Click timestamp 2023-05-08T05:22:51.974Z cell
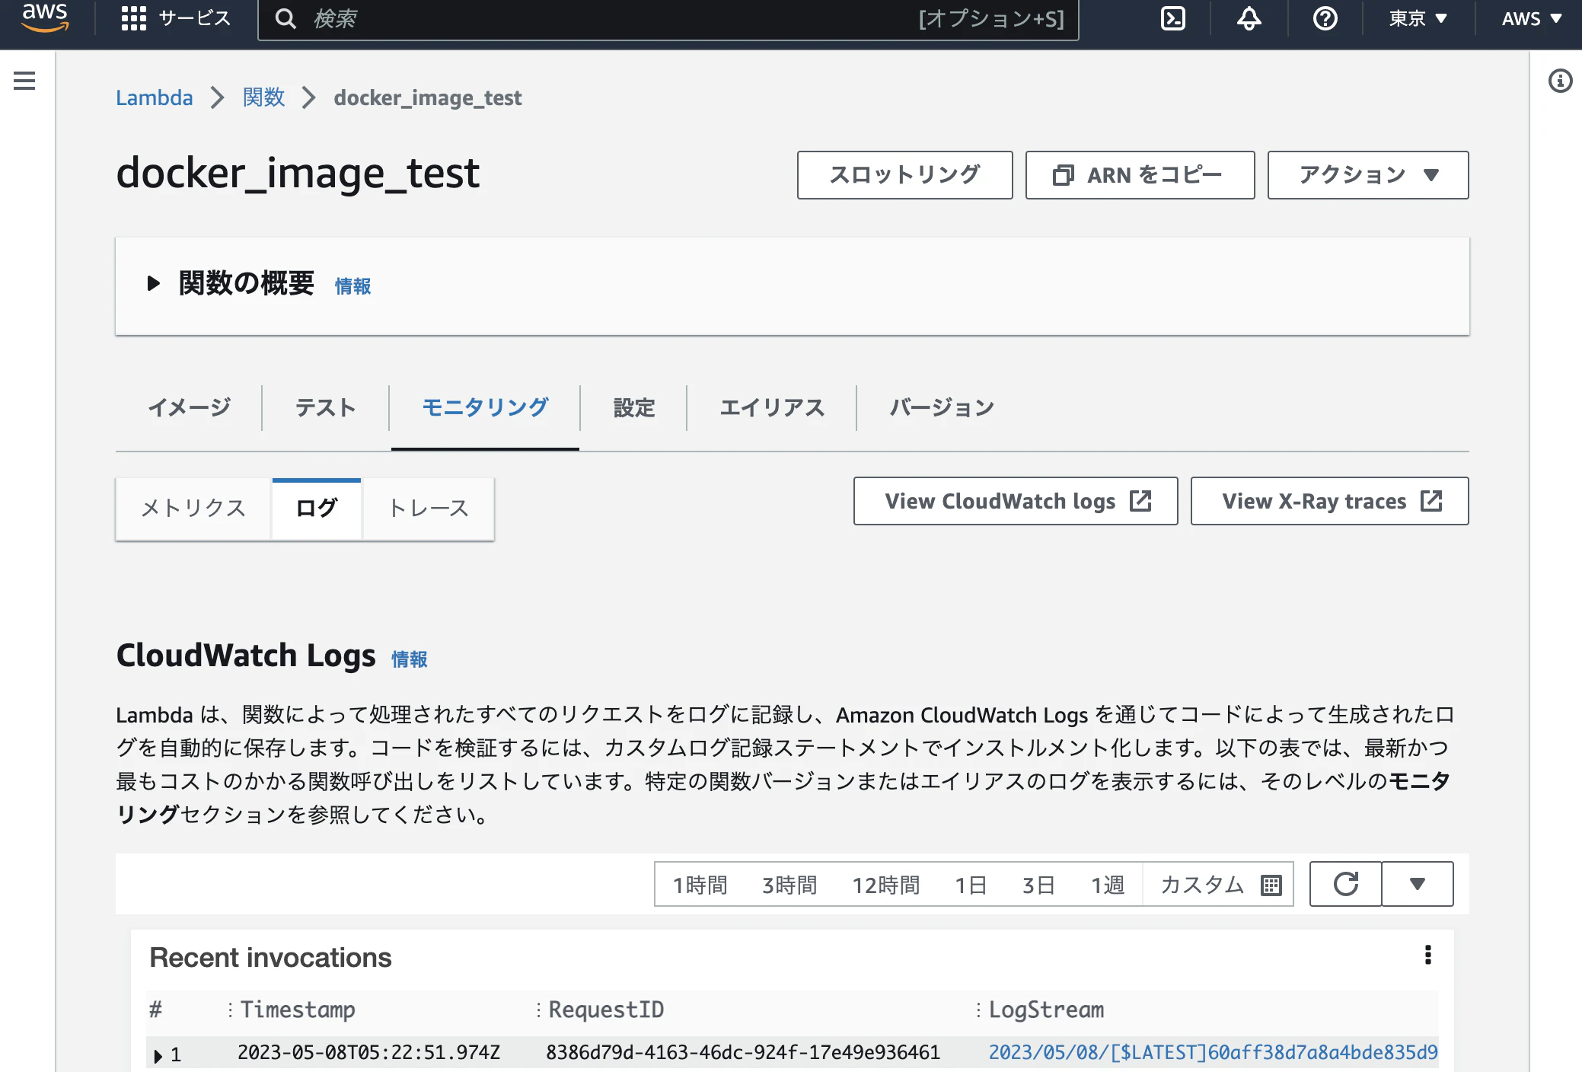The image size is (1582, 1072). coord(368,1052)
